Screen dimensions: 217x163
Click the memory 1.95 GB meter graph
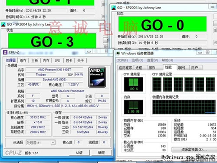coord(133,107)
